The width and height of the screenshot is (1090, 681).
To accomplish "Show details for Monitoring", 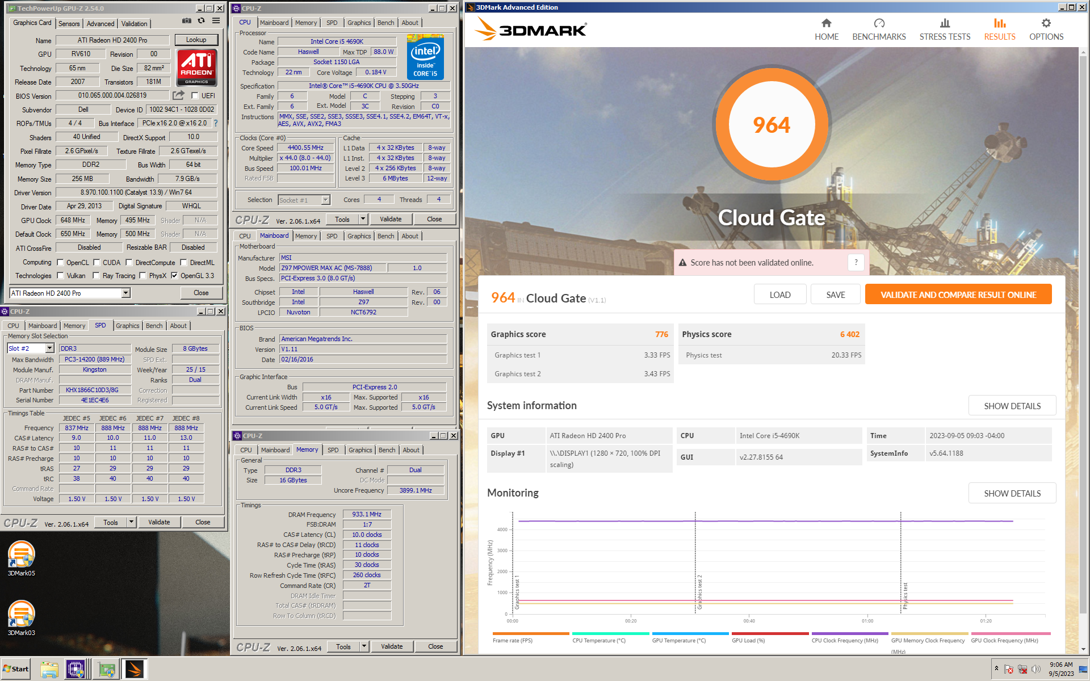I will 1012,493.
